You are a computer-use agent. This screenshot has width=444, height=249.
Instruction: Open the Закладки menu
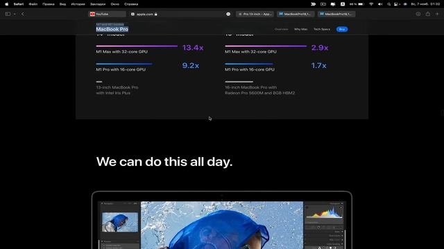(98, 4)
